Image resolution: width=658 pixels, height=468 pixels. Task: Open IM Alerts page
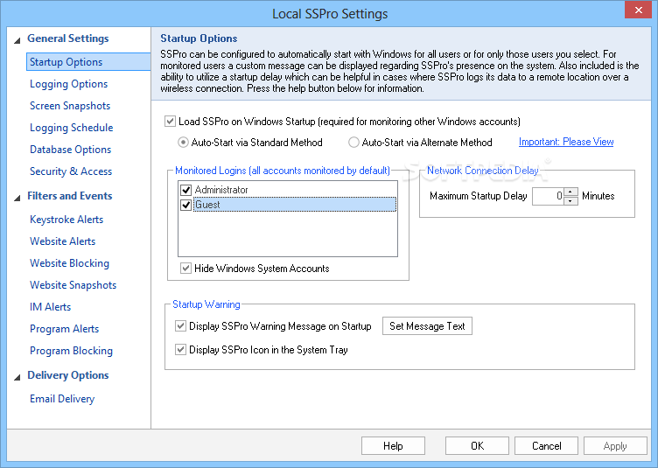point(50,306)
